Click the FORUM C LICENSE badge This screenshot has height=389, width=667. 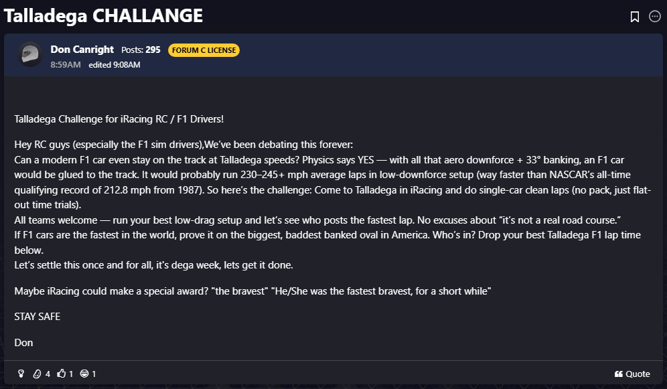point(204,50)
